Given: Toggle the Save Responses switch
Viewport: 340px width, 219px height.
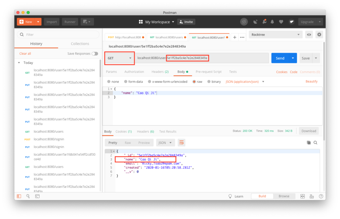Looking at the screenshot, I should point(95,54).
